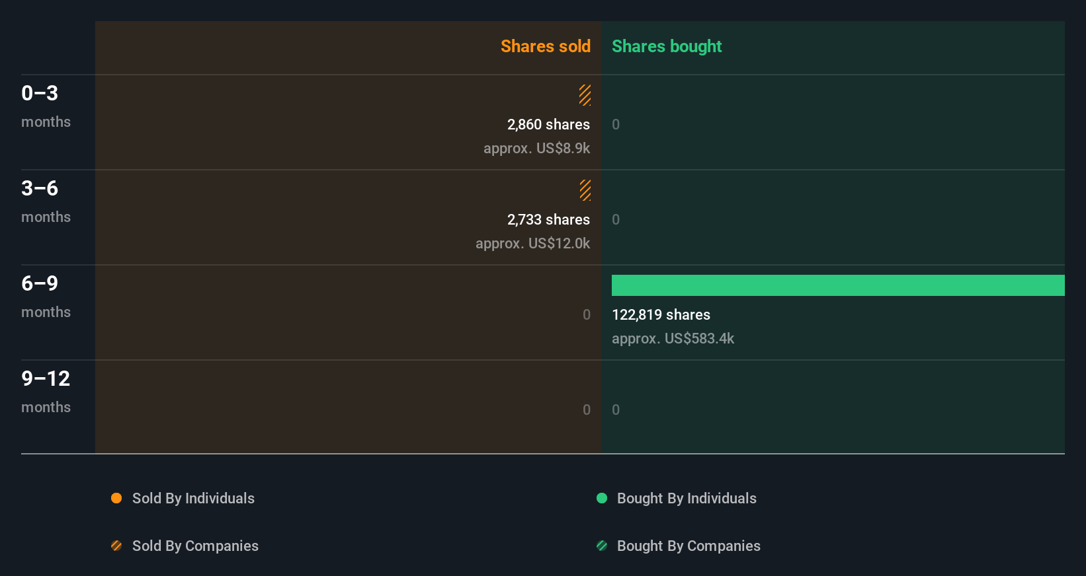Select the green Bought By Individuals legend dot
1086x576 pixels.
tap(602, 498)
